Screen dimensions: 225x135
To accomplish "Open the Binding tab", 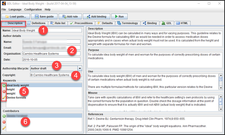I will 150,23.
